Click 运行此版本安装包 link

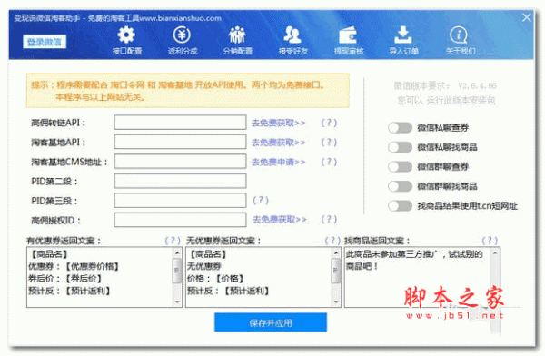point(461,100)
